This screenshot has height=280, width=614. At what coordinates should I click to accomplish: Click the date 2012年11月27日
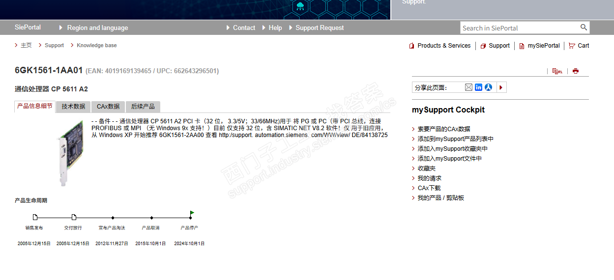(x=112, y=244)
